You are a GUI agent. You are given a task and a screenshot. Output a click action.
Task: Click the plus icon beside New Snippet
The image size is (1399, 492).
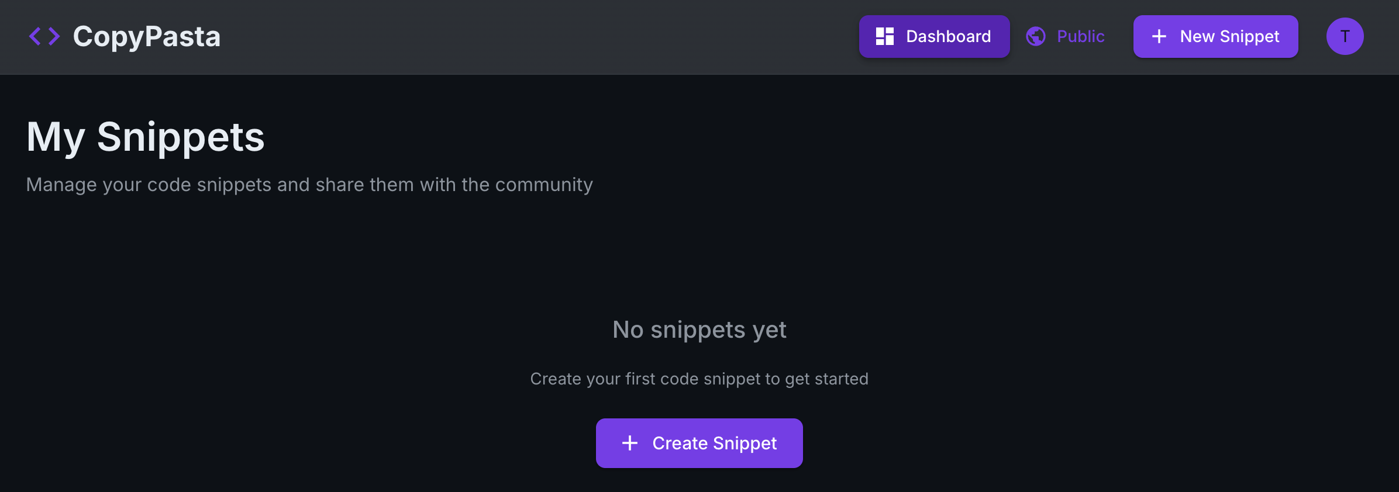[x=1159, y=36]
